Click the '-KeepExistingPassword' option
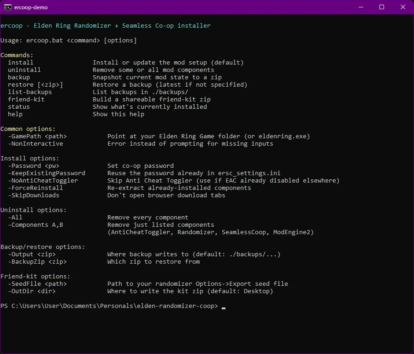This screenshot has width=414, height=354. point(47,173)
